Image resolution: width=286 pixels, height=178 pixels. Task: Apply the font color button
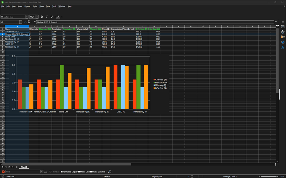coord(58,17)
